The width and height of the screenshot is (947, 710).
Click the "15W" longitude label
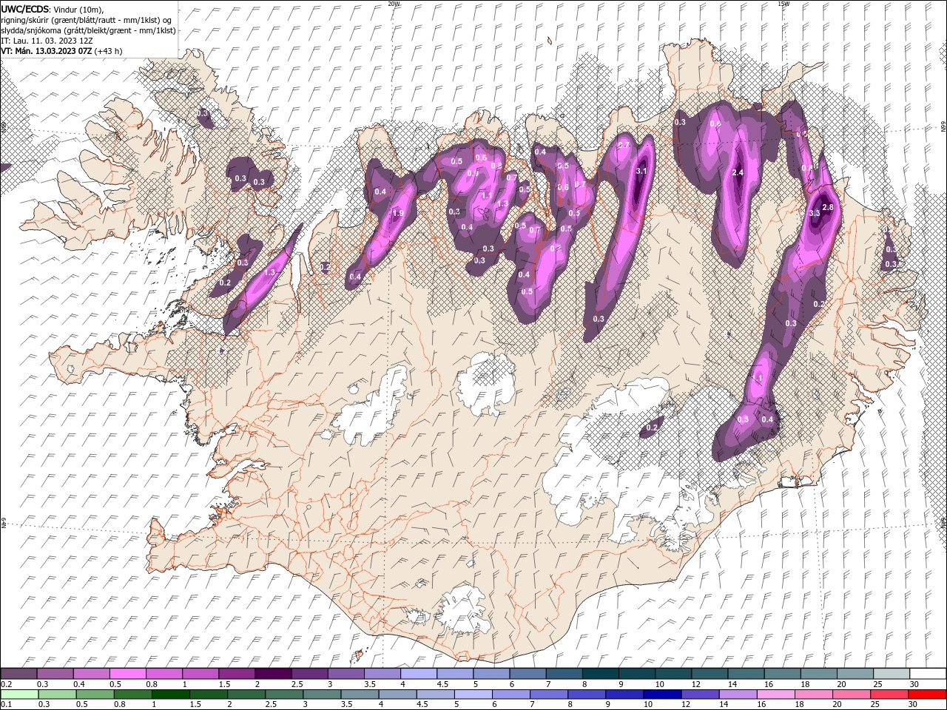[x=783, y=4]
